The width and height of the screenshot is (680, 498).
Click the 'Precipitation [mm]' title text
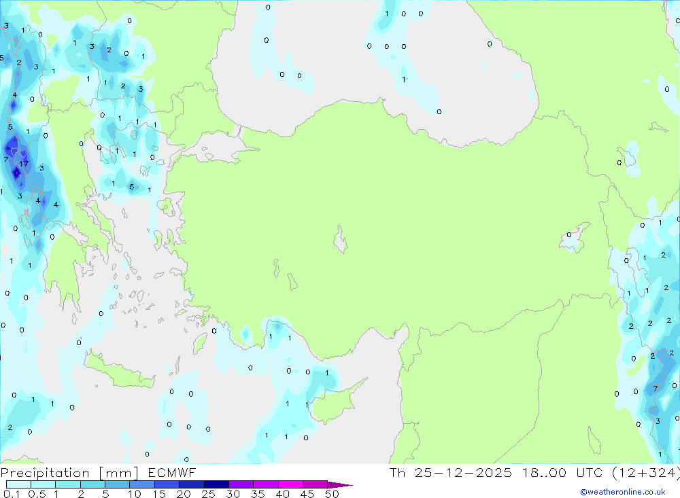click(69, 473)
